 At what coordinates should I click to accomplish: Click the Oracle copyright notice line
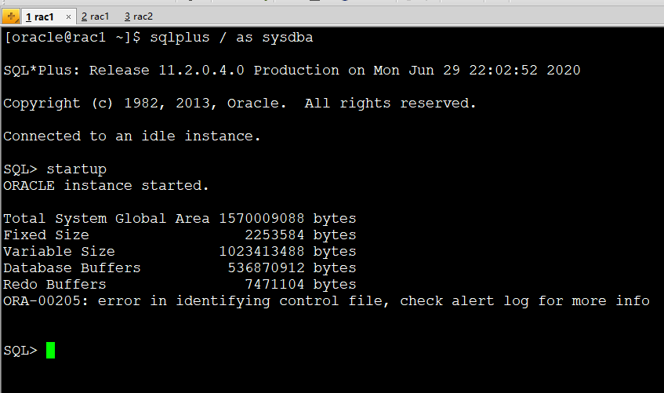[240, 104]
